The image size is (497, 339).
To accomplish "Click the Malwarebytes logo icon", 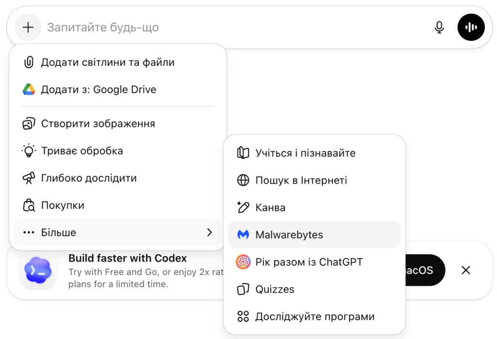I will [x=243, y=235].
